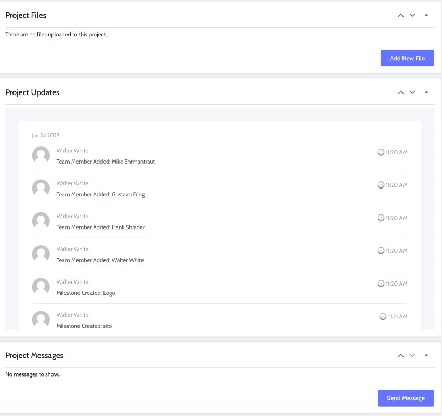
Task: Click the clock icon on the "Milestone Created: Logo" entry
Action: point(381,283)
